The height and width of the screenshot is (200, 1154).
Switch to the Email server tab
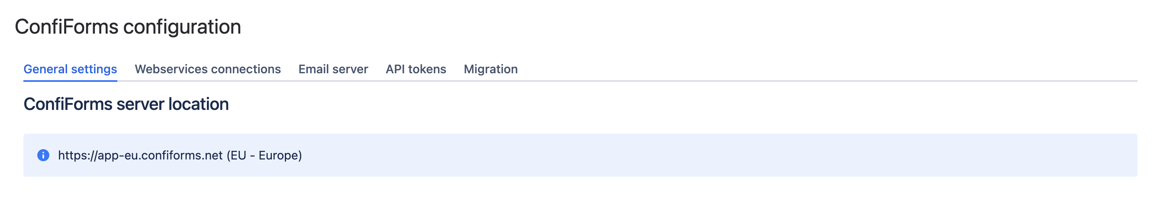pyautogui.click(x=333, y=69)
